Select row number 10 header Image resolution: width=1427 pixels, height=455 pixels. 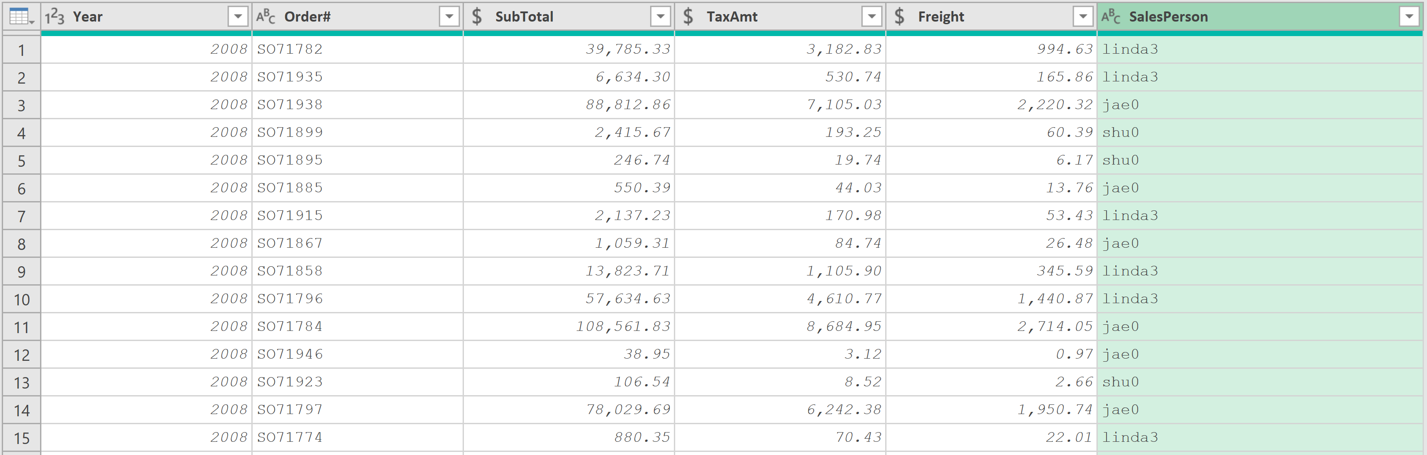click(x=22, y=300)
